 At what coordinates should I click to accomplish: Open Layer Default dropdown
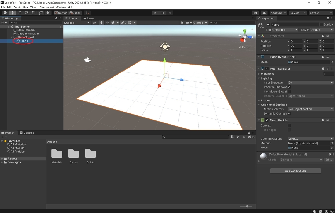coord(322,30)
